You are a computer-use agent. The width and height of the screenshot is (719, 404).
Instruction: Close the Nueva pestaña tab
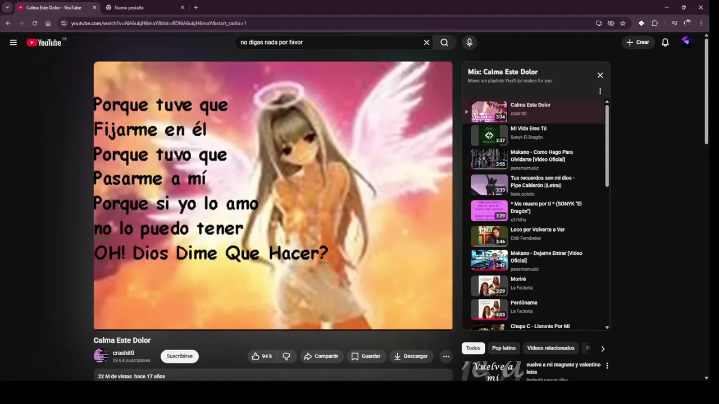182,7
